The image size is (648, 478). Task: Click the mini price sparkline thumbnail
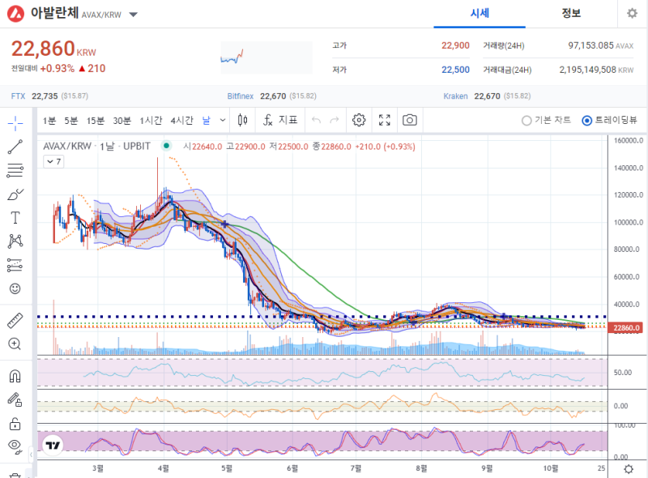[x=266, y=57]
